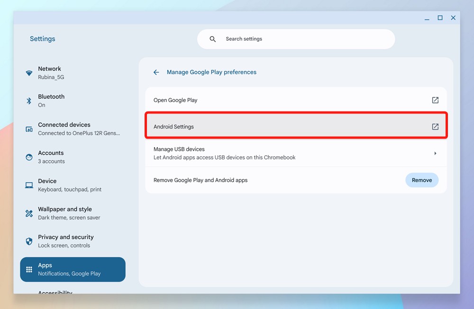The image size is (474, 309).
Task: Click the external link icon for Android Settings
Action: coord(435,127)
